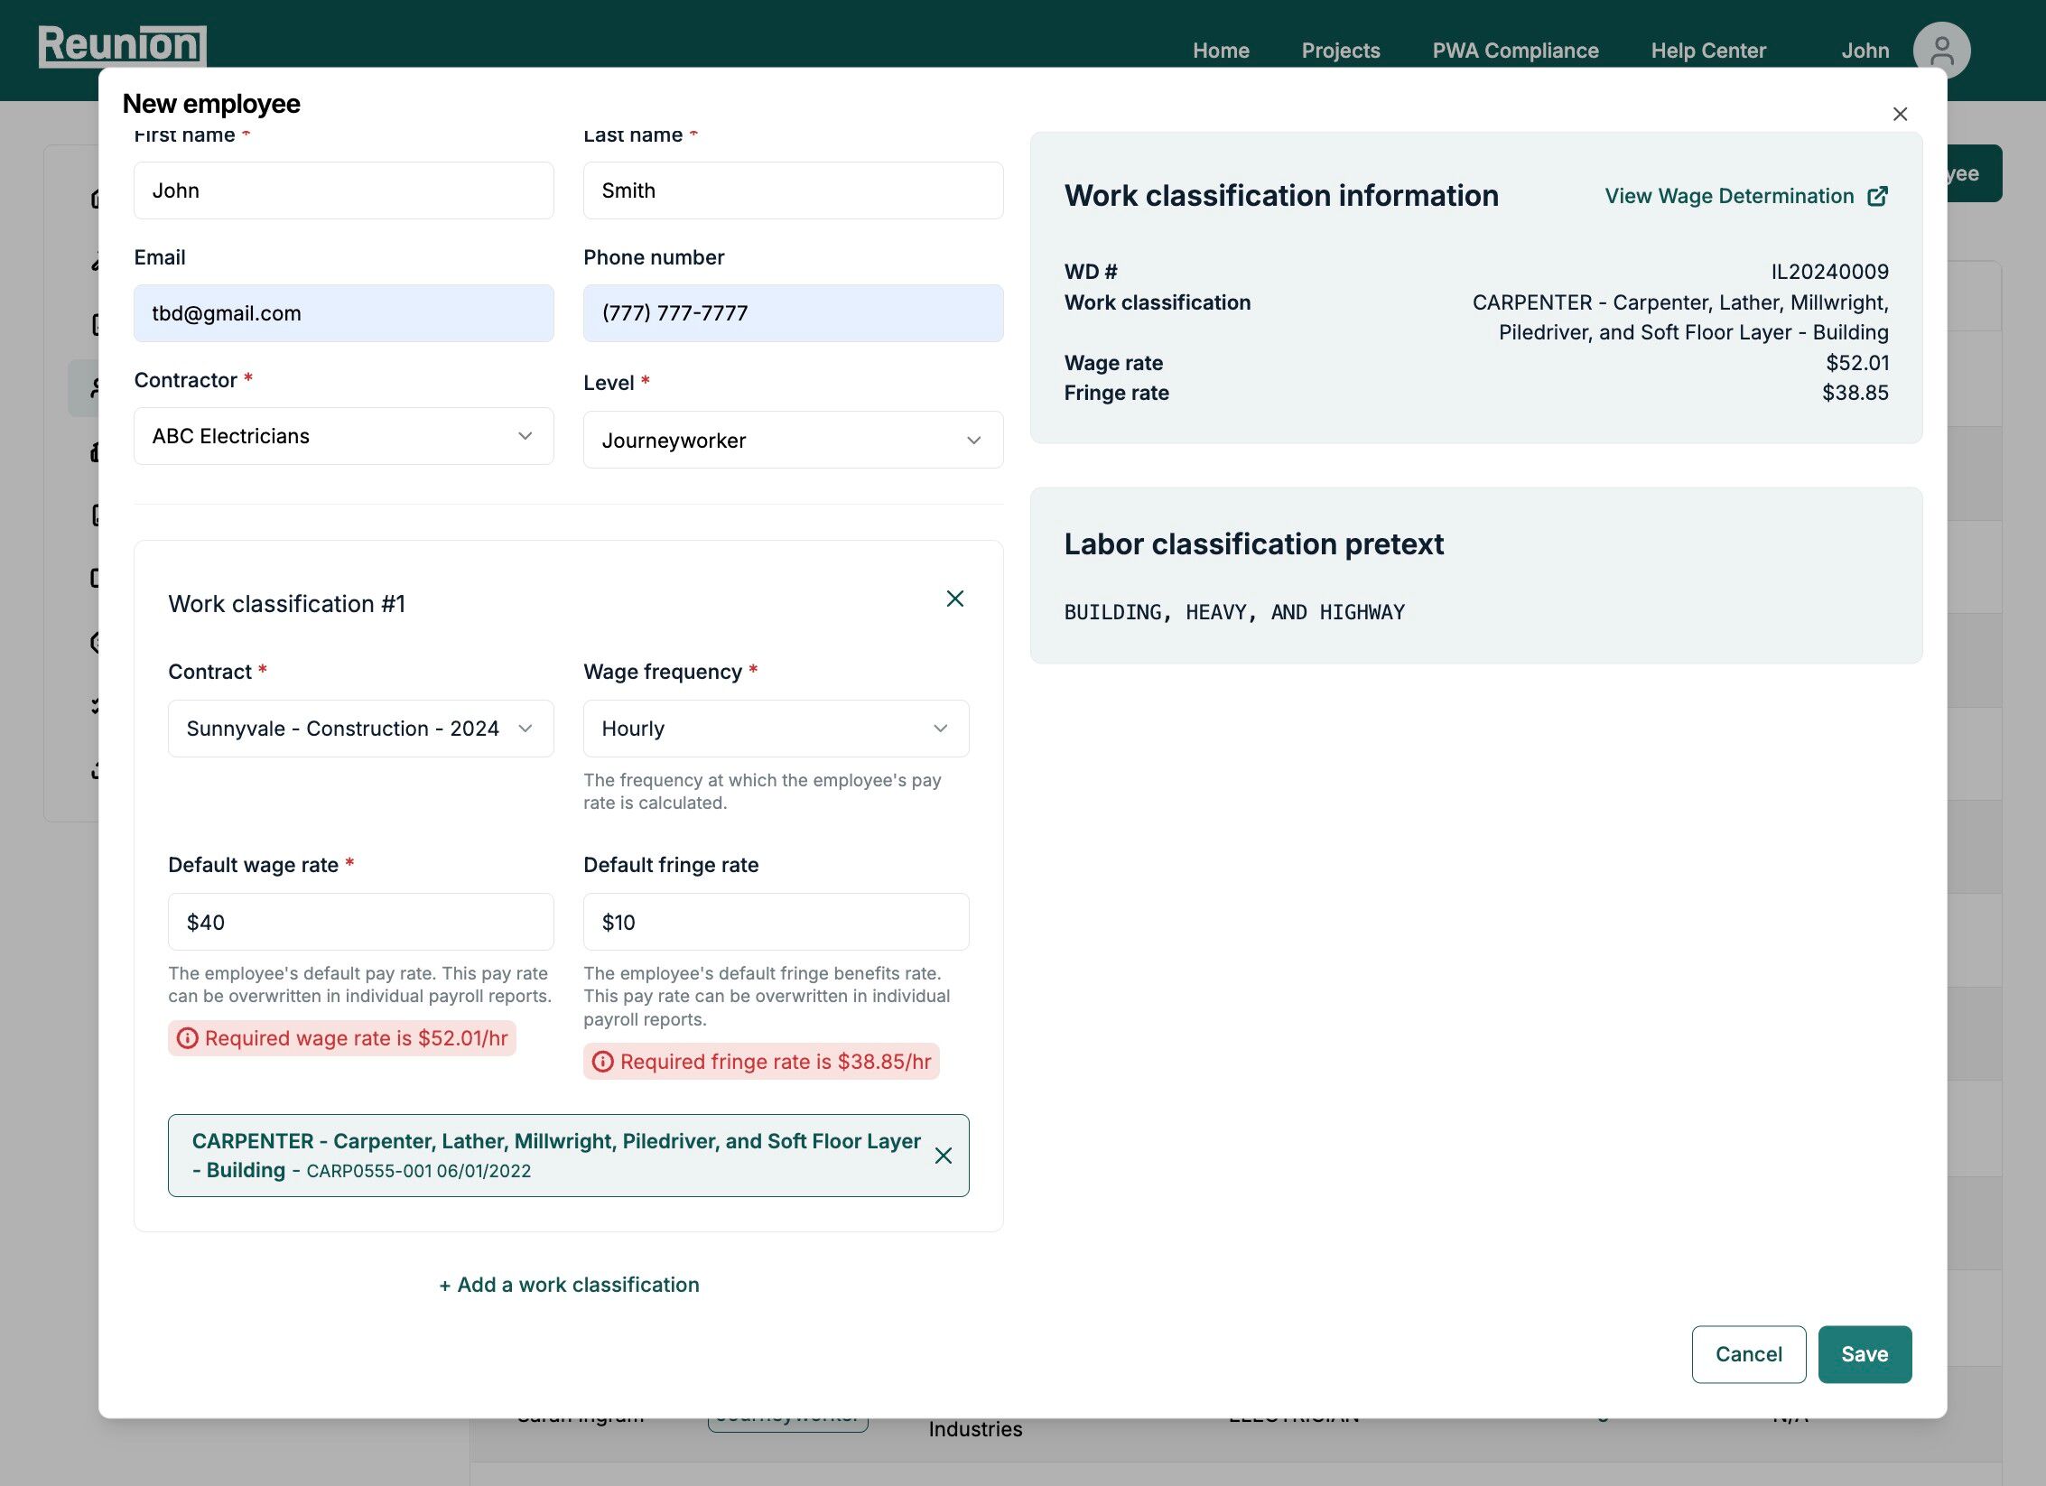Remove Work classification #1 section
Viewport: 2046px width, 1486px height.
pos(954,599)
